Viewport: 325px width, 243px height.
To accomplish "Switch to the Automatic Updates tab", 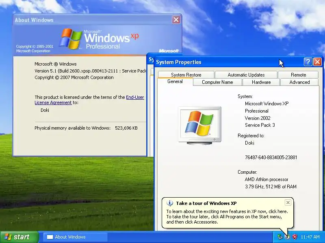I will pos(246,75).
